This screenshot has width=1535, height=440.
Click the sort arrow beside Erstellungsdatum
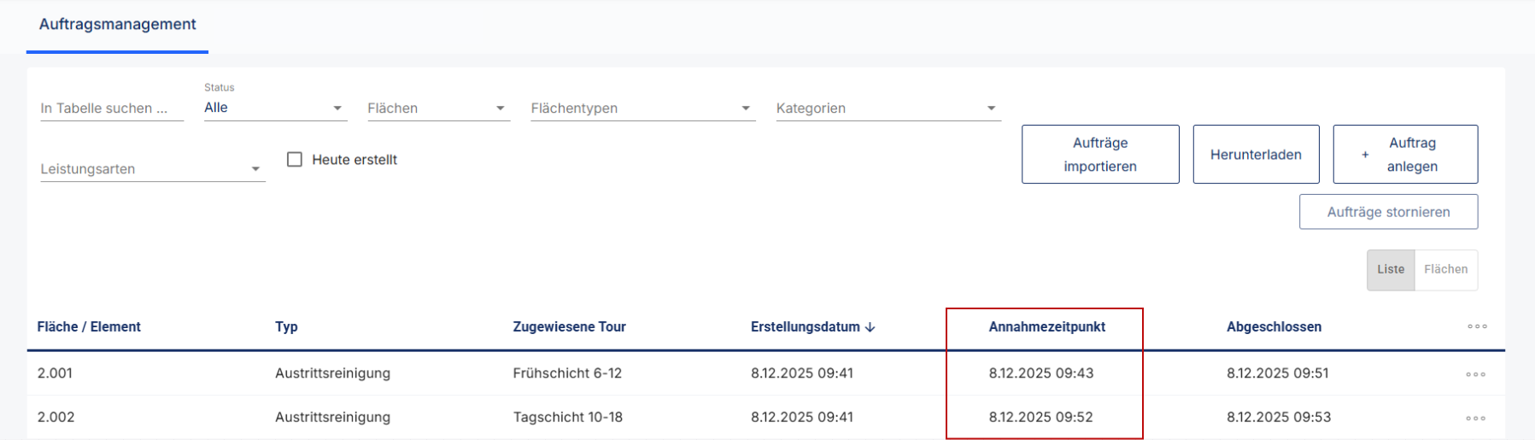pos(870,327)
